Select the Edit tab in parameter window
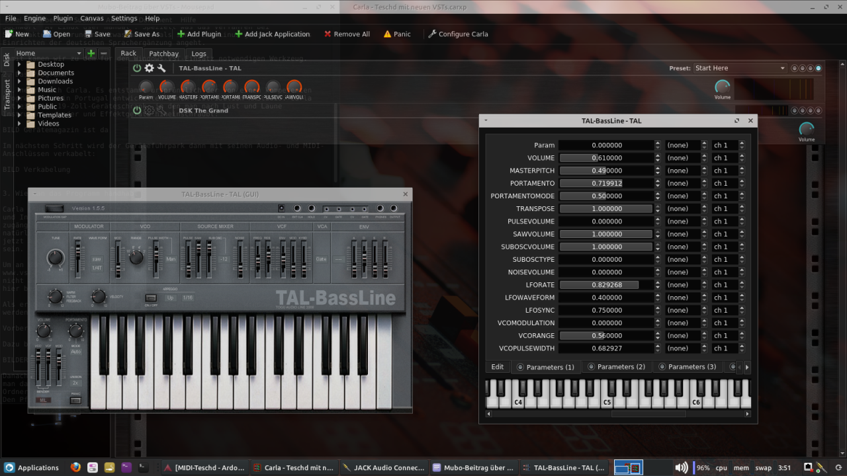Image resolution: width=847 pixels, height=476 pixels. [x=497, y=367]
